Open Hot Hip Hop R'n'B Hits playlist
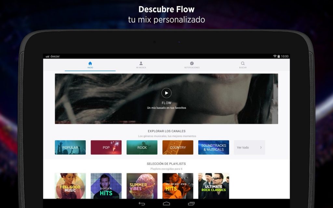The height and width of the screenshot is (208, 333). point(178,186)
